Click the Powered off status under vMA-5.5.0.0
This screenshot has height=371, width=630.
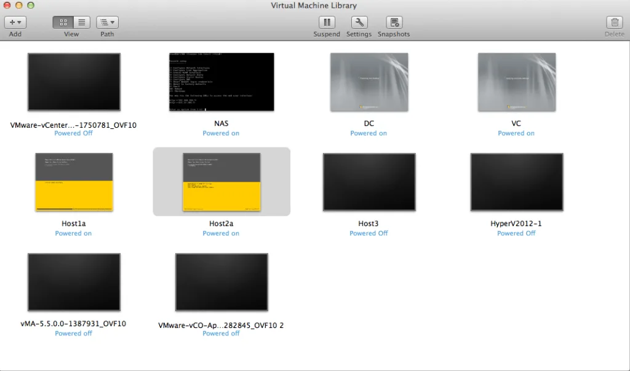pyautogui.click(x=73, y=334)
